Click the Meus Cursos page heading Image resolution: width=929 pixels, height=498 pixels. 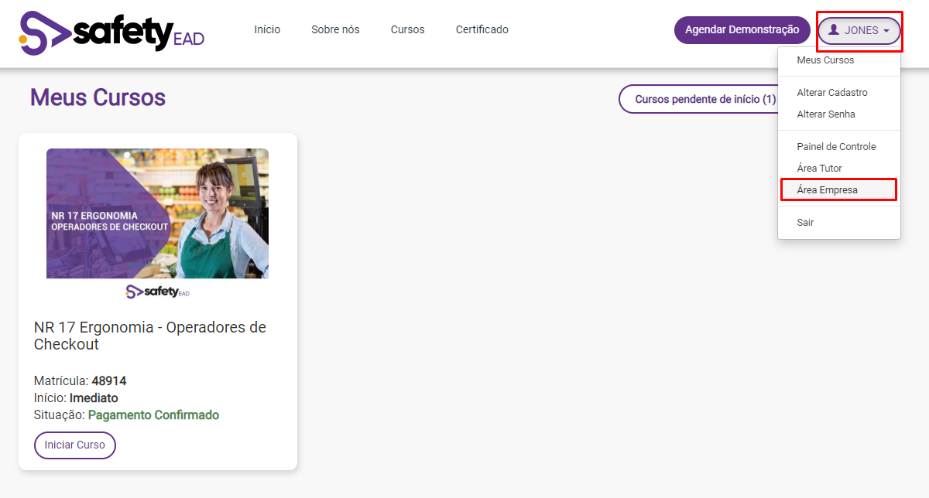(x=98, y=97)
